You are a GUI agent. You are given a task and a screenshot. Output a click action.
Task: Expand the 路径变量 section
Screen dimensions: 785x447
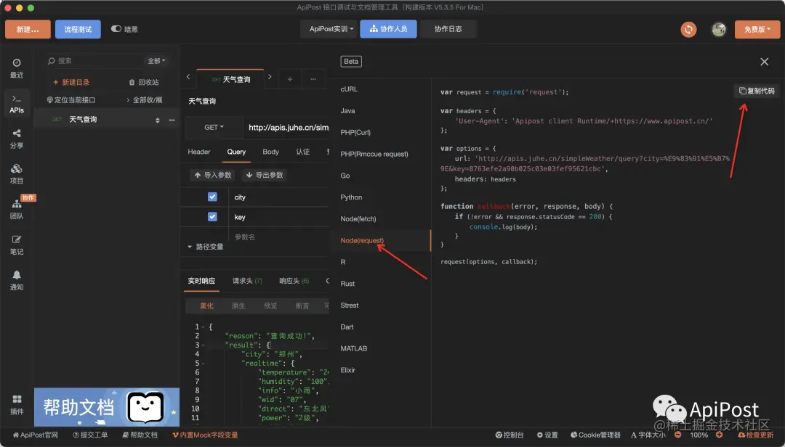[205, 247]
